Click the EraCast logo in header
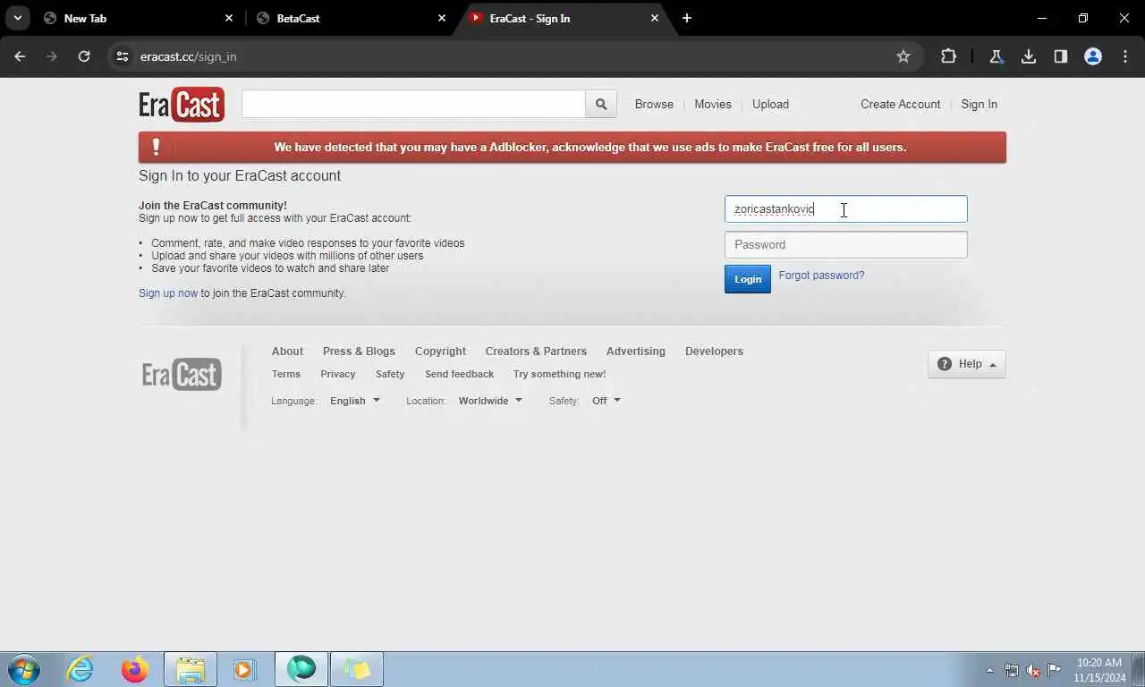Image resolution: width=1145 pixels, height=687 pixels. [x=182, y=105]
